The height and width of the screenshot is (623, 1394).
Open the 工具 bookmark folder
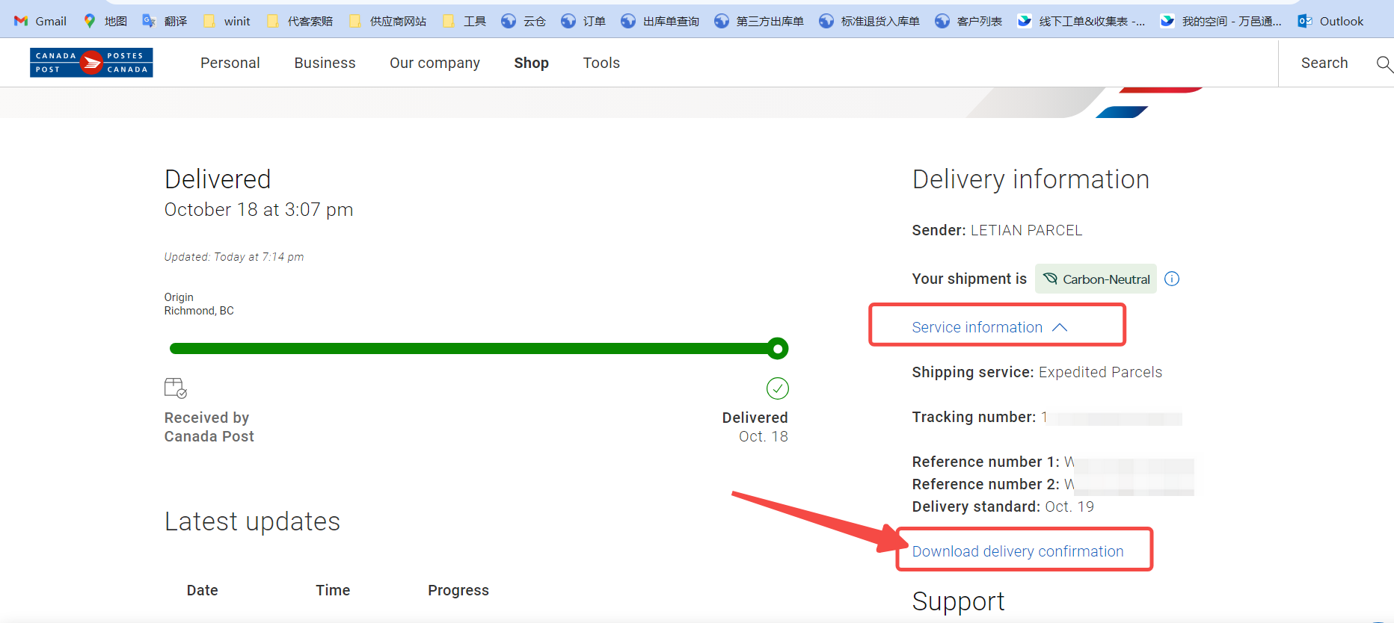(x=464, y=21)
